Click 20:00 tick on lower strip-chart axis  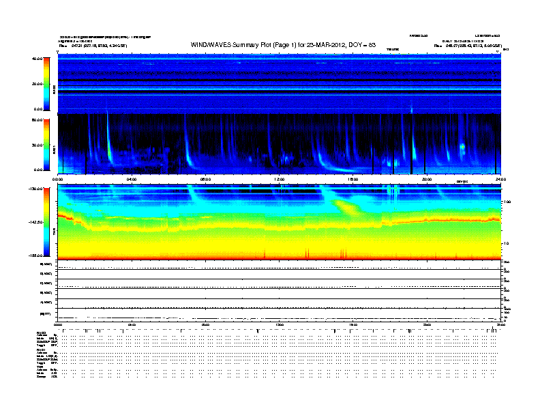pyautogui.click(x=427, y=324)
